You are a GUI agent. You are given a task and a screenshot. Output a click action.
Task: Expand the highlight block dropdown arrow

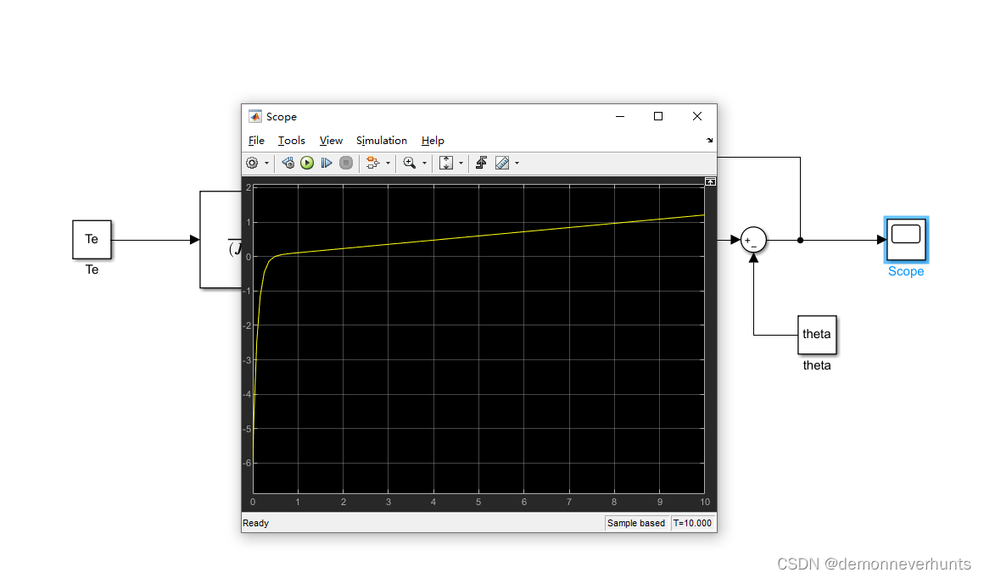388,163
